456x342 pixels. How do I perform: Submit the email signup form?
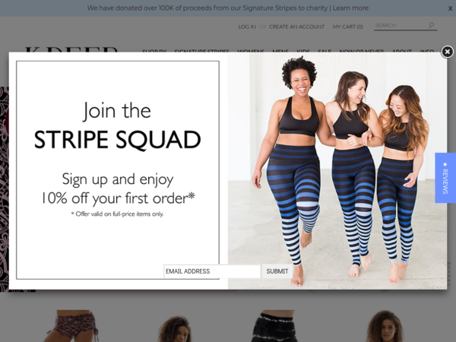pos(277,271)
